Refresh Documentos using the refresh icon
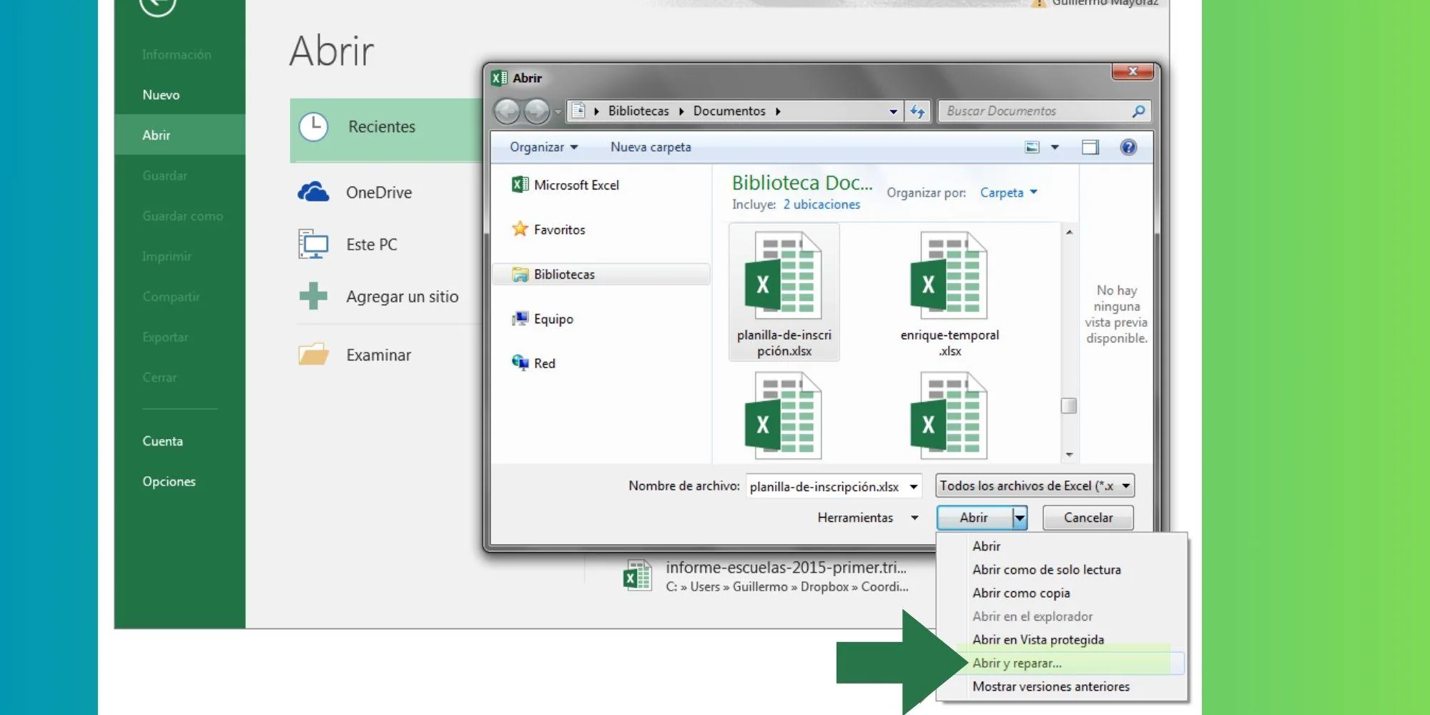This screenshot has width=1430, height=715. [x=918, y=112]
